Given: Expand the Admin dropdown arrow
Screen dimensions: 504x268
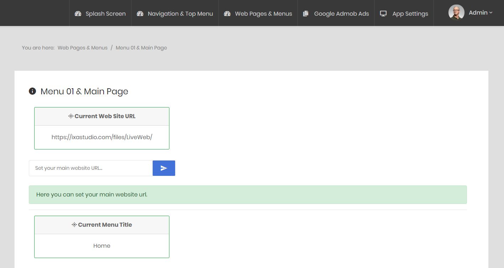Looking at the screenshot, I should (x=491, y=12).
